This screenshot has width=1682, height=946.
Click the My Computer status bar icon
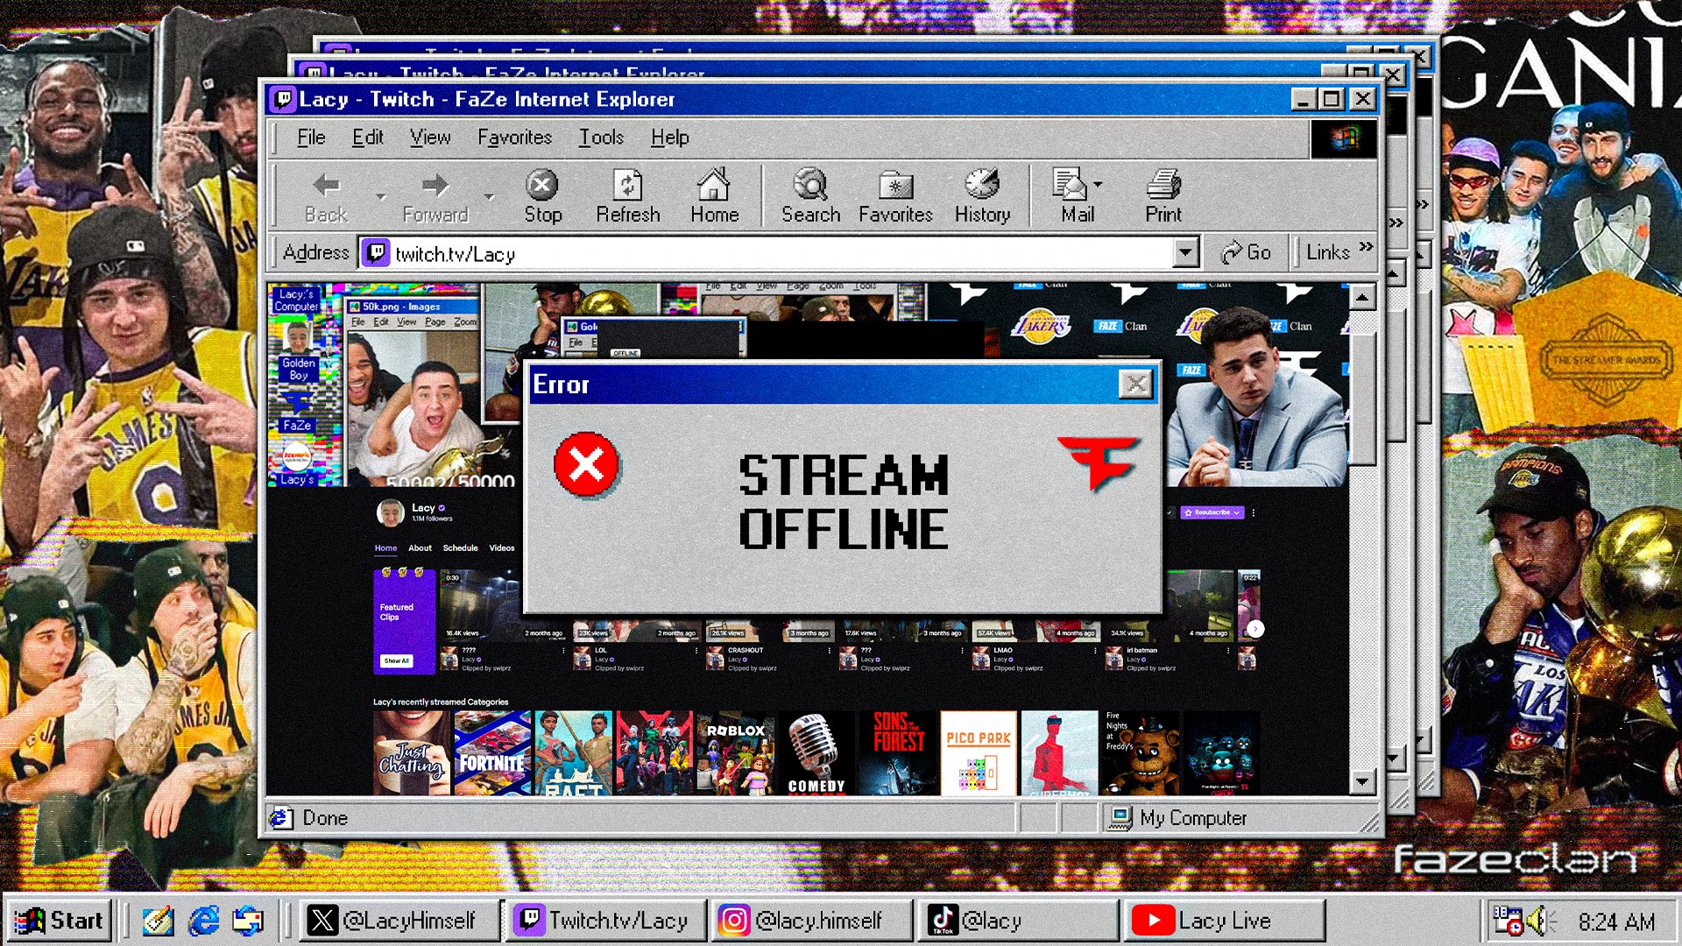point(1120,818)
